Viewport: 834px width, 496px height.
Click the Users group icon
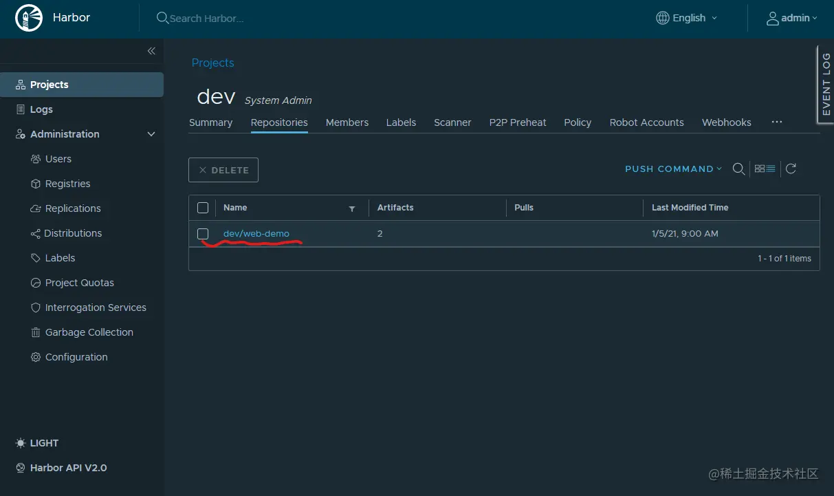[x=36, y=159]
